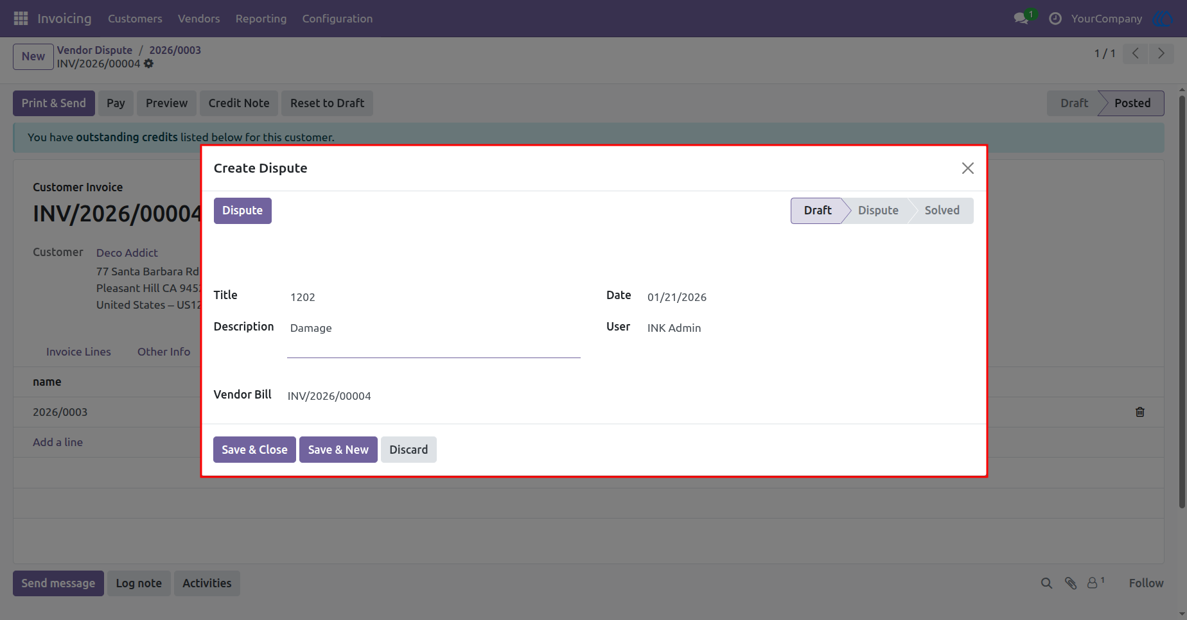
Task: Go to previous record arrow
Action: [x=1136, y=53]
